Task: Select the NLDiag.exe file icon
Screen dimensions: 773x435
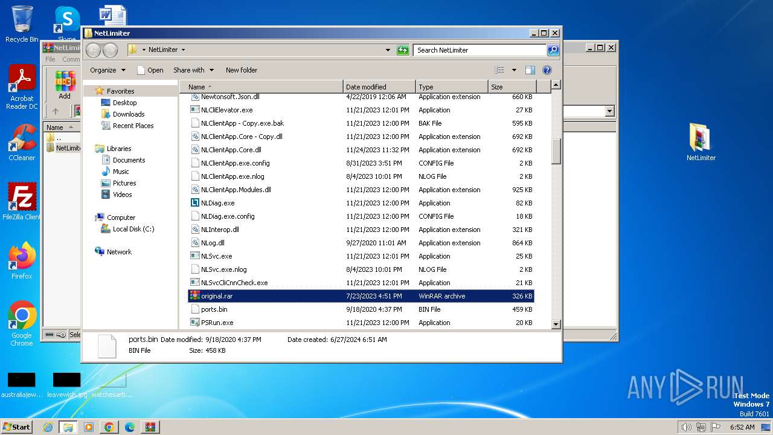Action: (x=194, y=203)
